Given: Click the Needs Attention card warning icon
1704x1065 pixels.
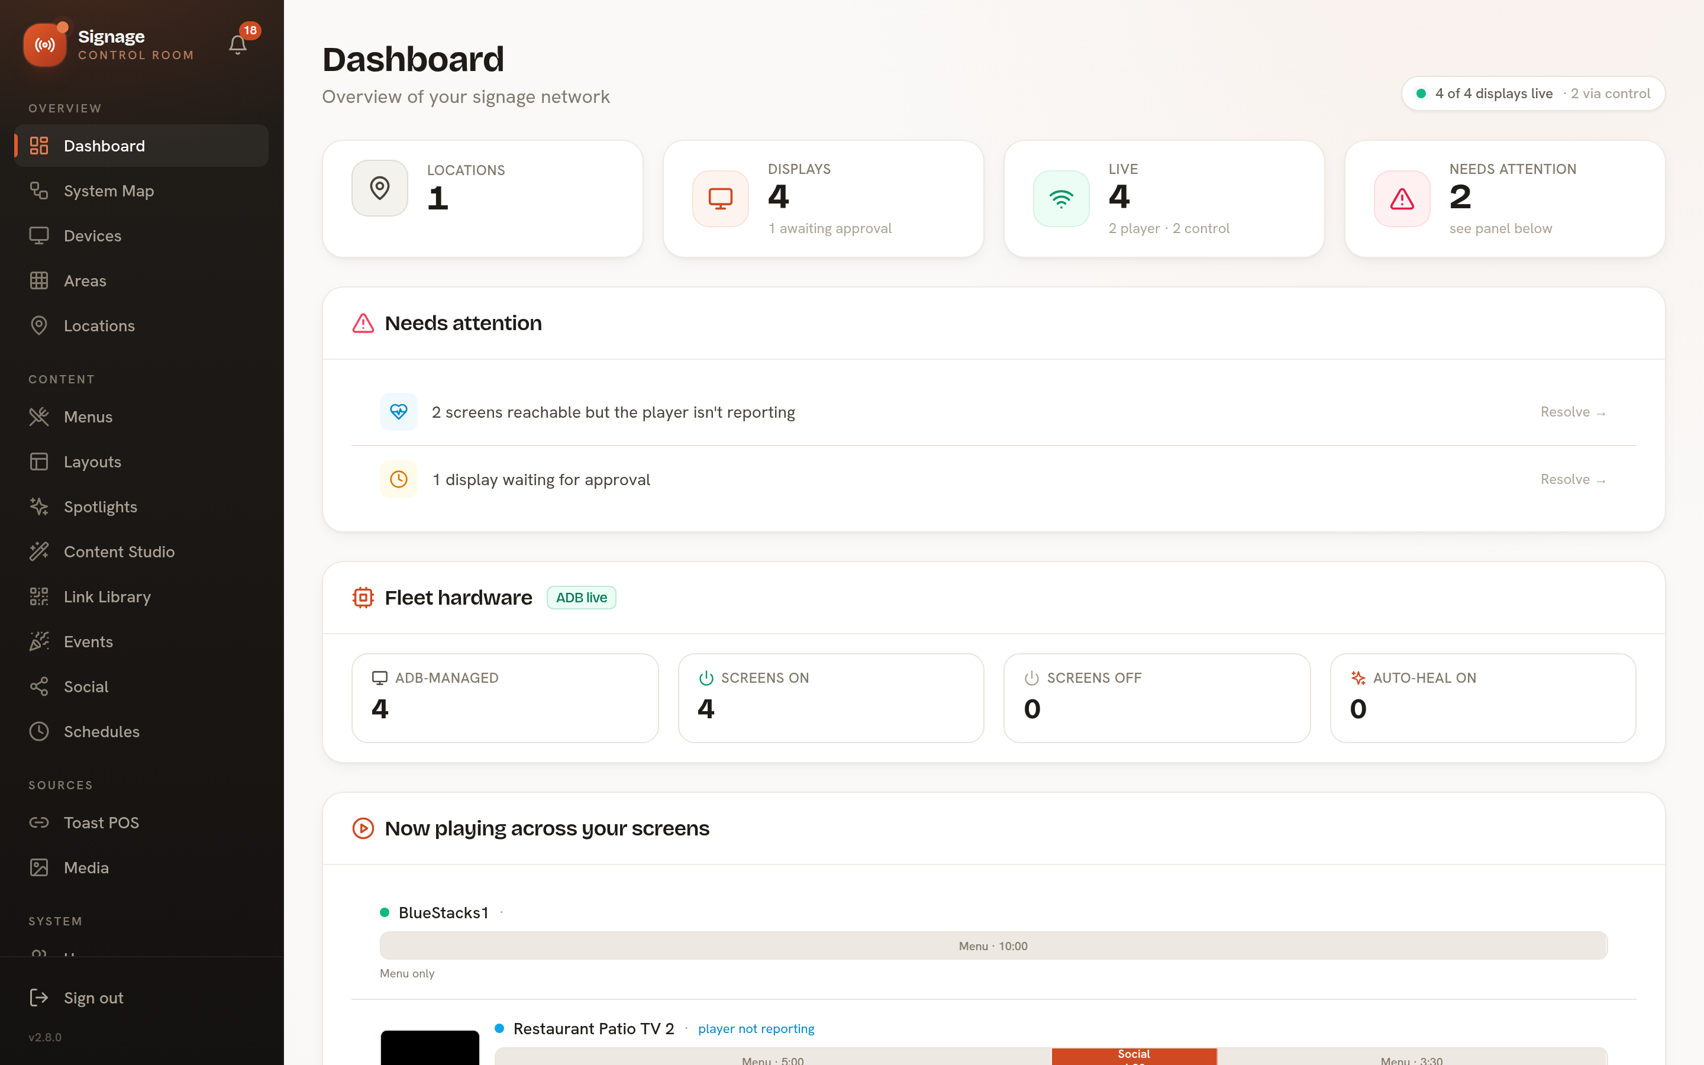Looking at the screenshot, I should pos(1402,199).
